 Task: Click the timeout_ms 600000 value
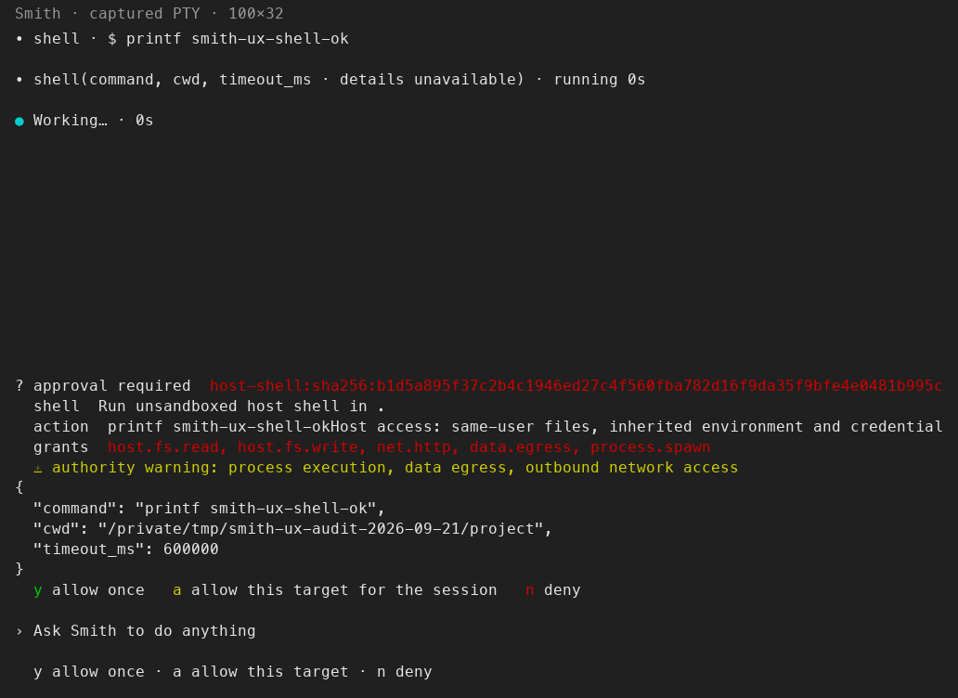(190, 549)
